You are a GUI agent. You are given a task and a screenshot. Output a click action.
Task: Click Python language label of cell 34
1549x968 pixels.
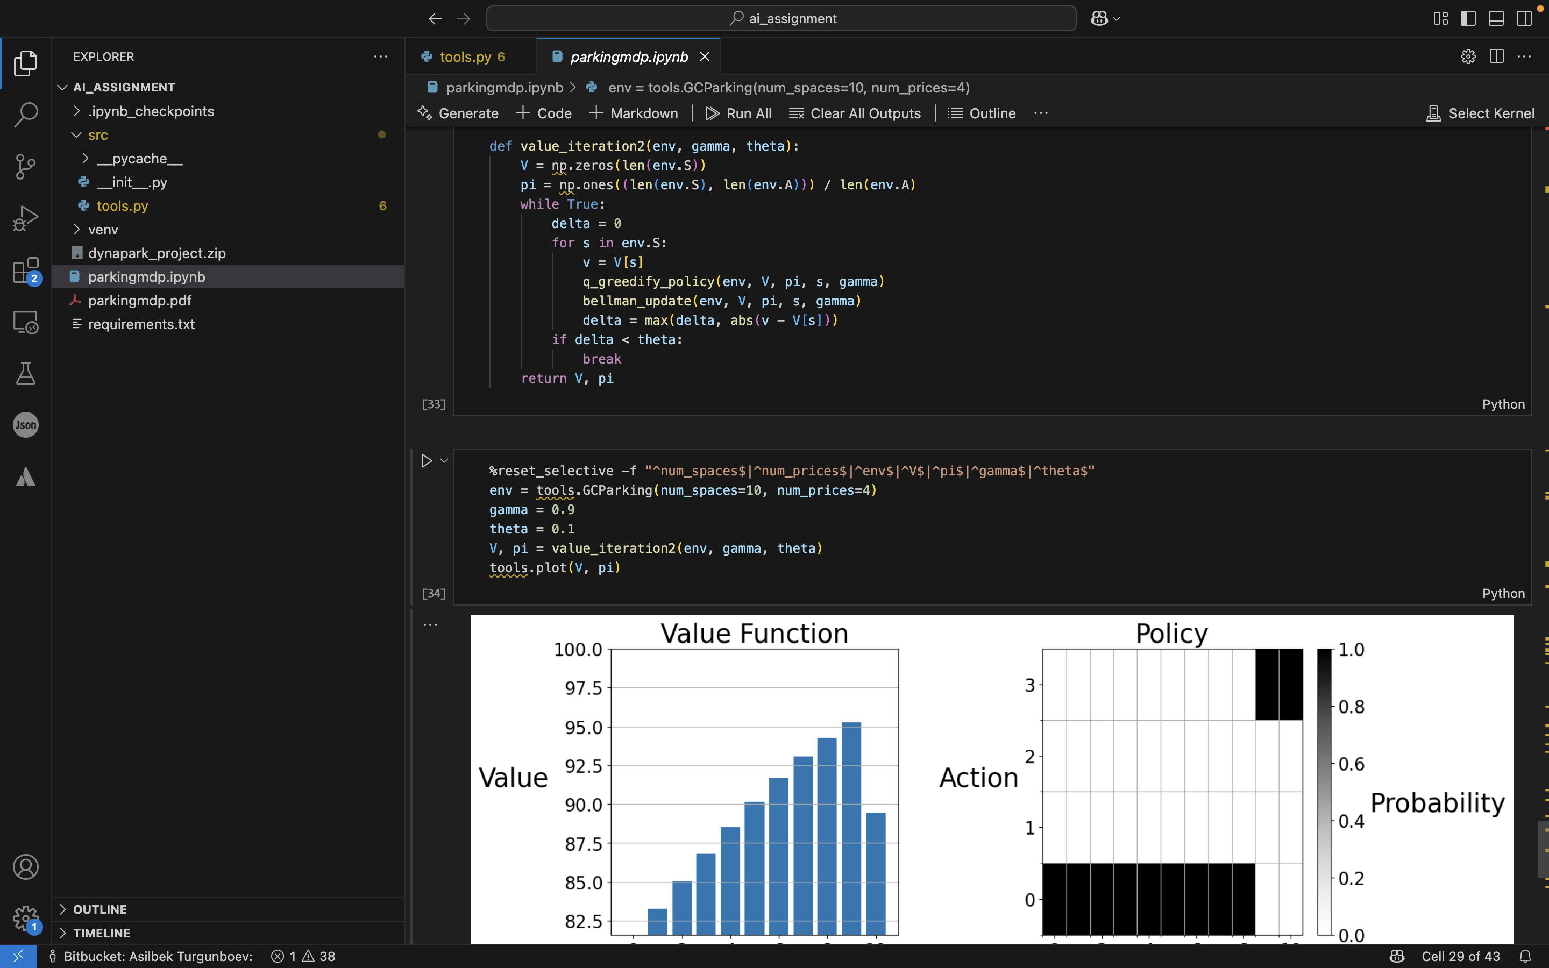click(x=1504, y=594)
